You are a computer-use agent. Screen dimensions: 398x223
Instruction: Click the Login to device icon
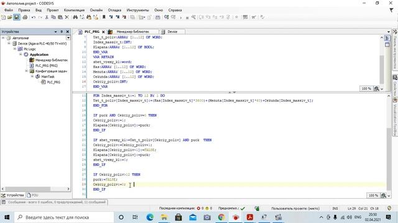pos(167,17)
